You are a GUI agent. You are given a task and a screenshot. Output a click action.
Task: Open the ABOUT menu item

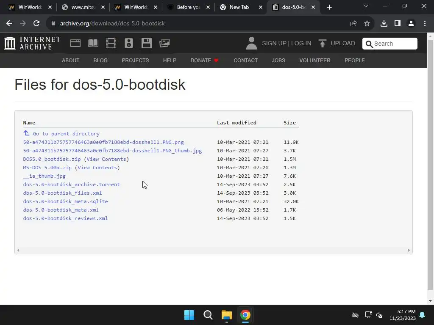point(71,60)
